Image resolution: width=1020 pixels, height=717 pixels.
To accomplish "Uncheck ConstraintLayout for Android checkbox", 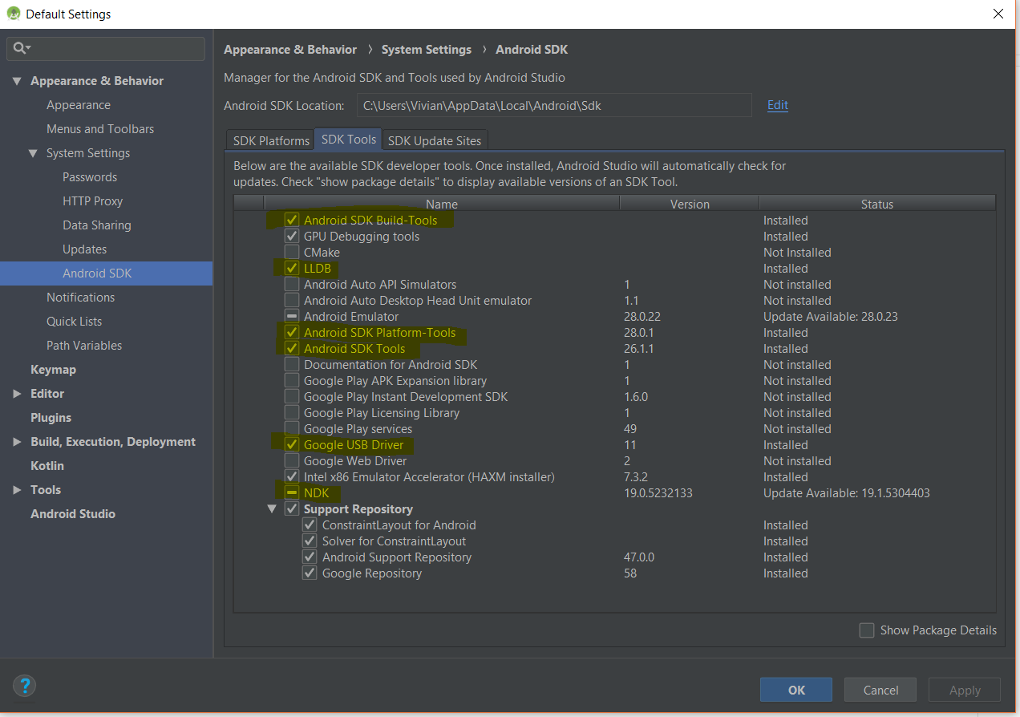I will coord(310,525).
